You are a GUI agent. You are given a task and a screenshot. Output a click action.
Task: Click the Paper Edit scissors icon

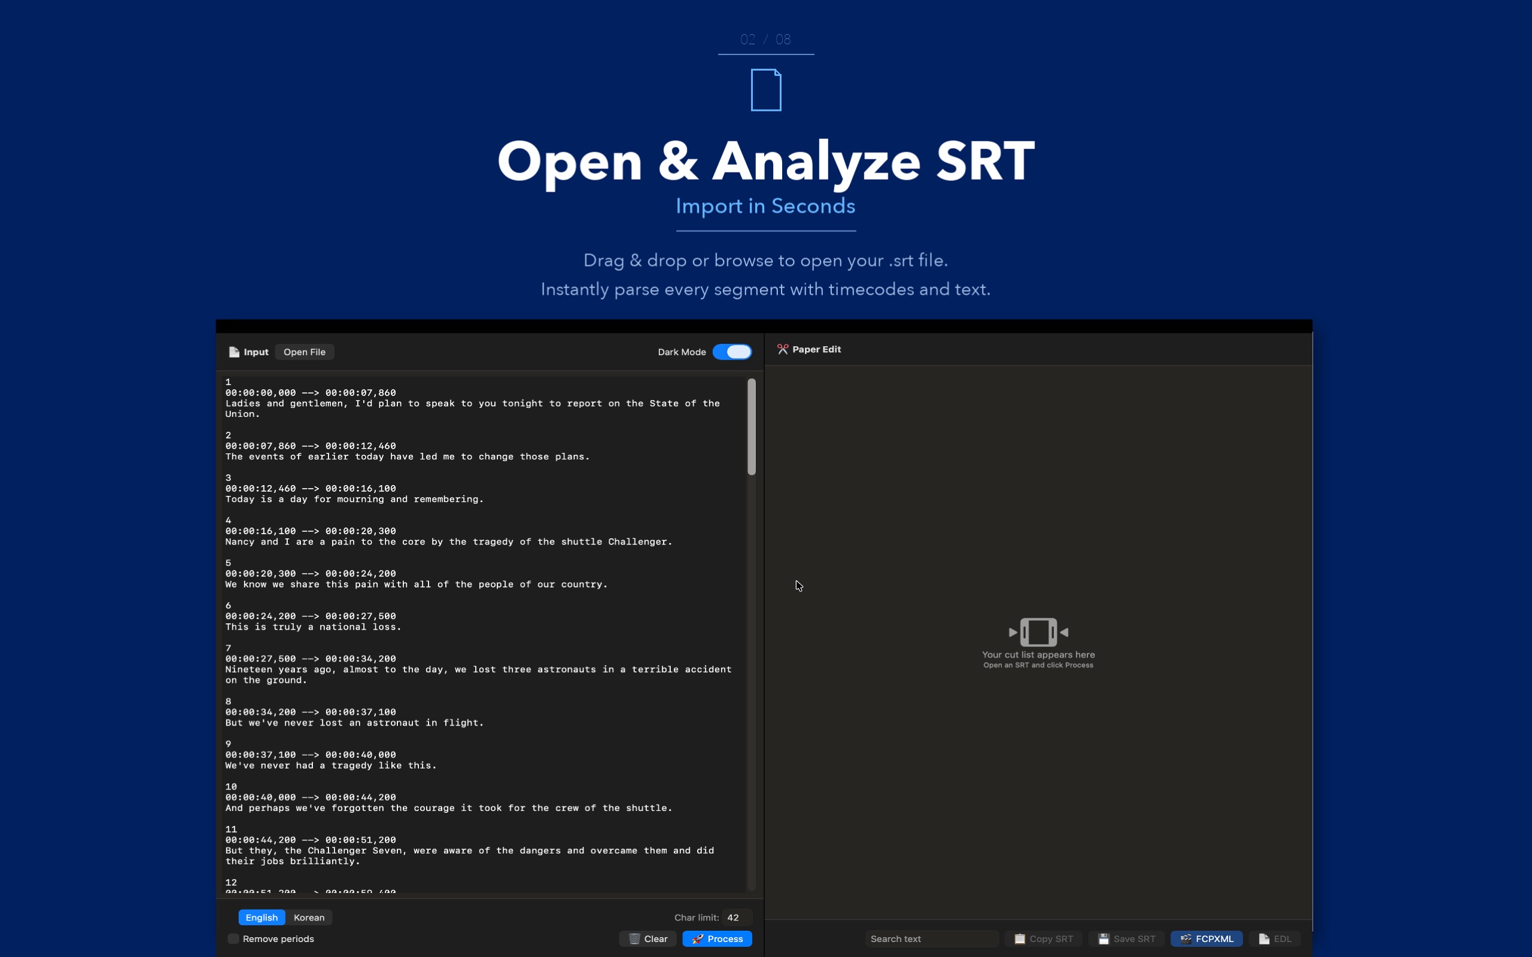pos(783,349)
